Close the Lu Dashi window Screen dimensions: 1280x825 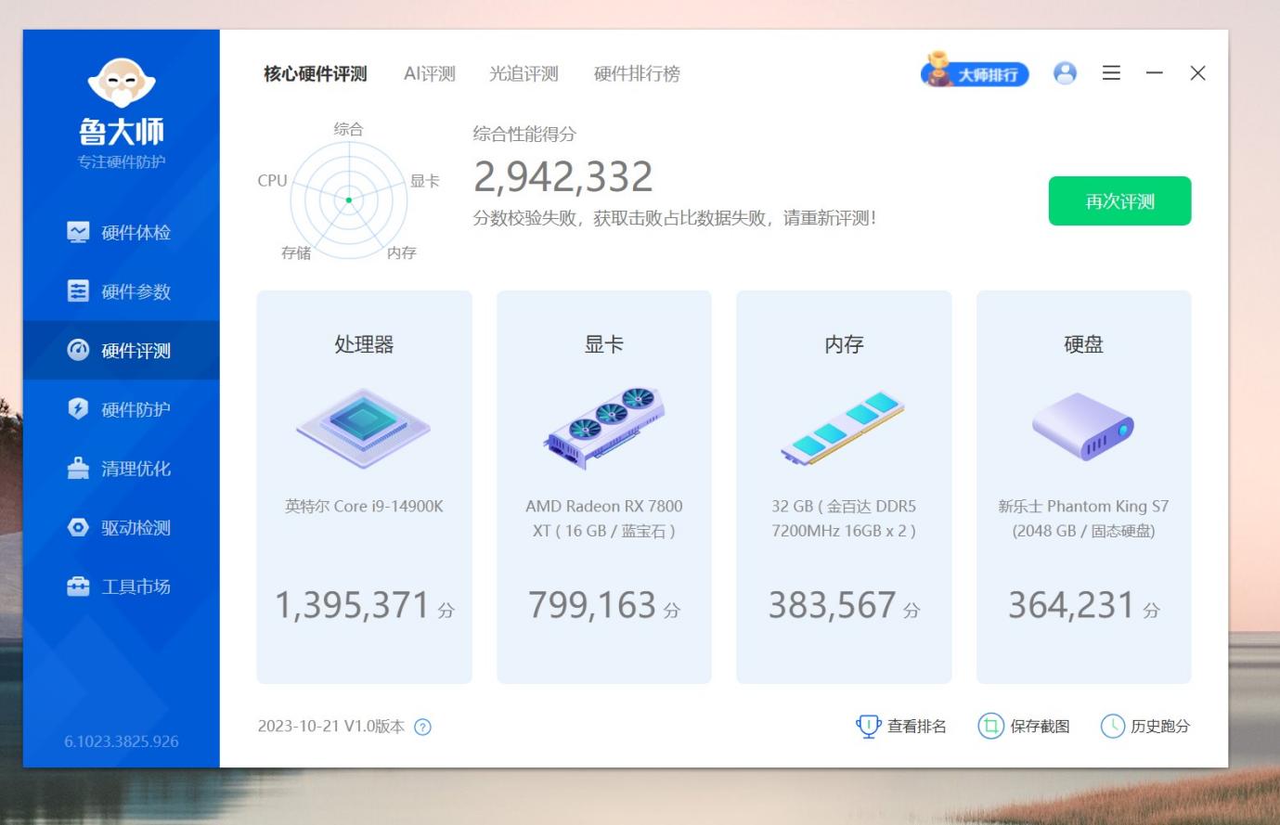1197,73
